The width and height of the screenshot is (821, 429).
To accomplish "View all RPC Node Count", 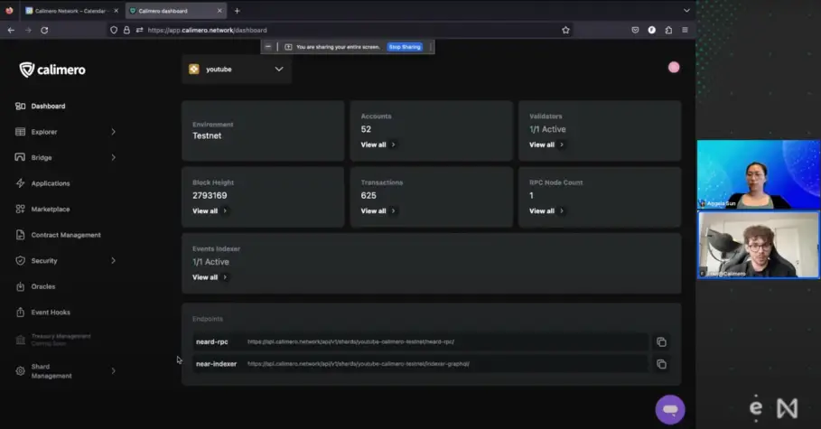I will tap(546, 211).
